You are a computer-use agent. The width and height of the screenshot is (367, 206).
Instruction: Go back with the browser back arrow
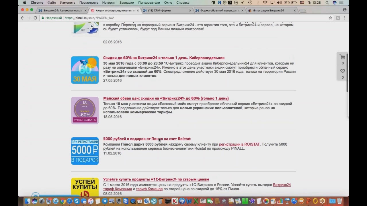[x=23, y=18]
